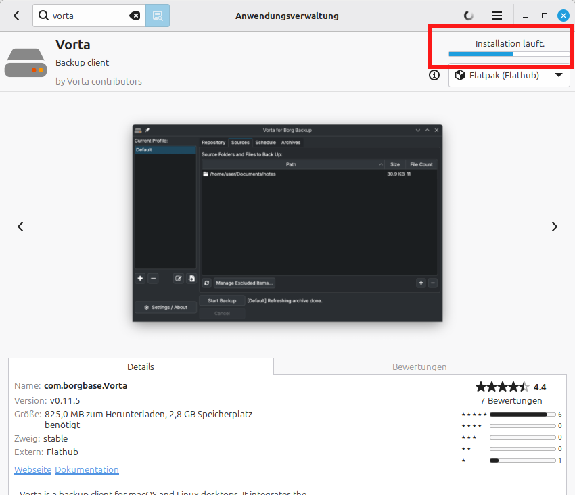Click the 'Backup client' subtitle

pos(82,63)
